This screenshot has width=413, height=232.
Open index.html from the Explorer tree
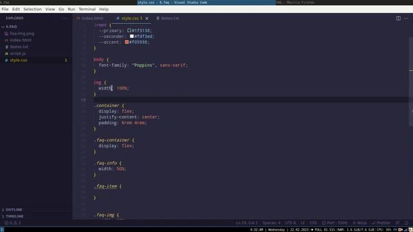20,40
